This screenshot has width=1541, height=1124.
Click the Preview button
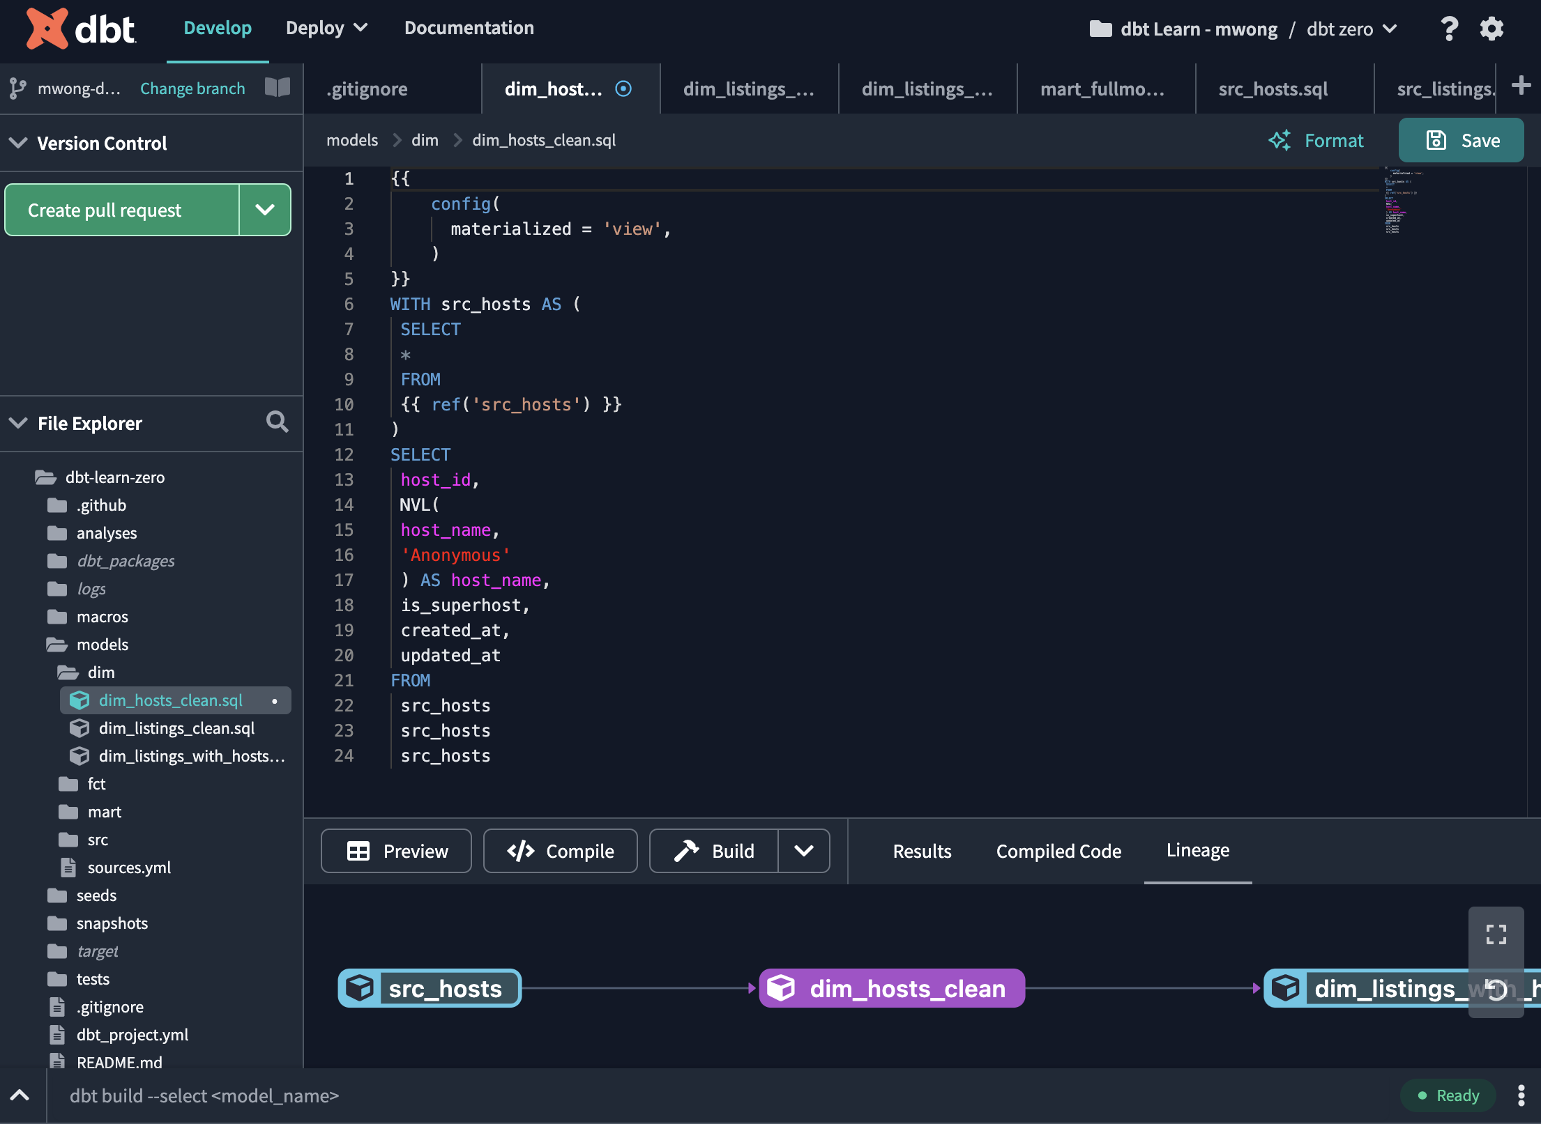(x=396, y=850)
